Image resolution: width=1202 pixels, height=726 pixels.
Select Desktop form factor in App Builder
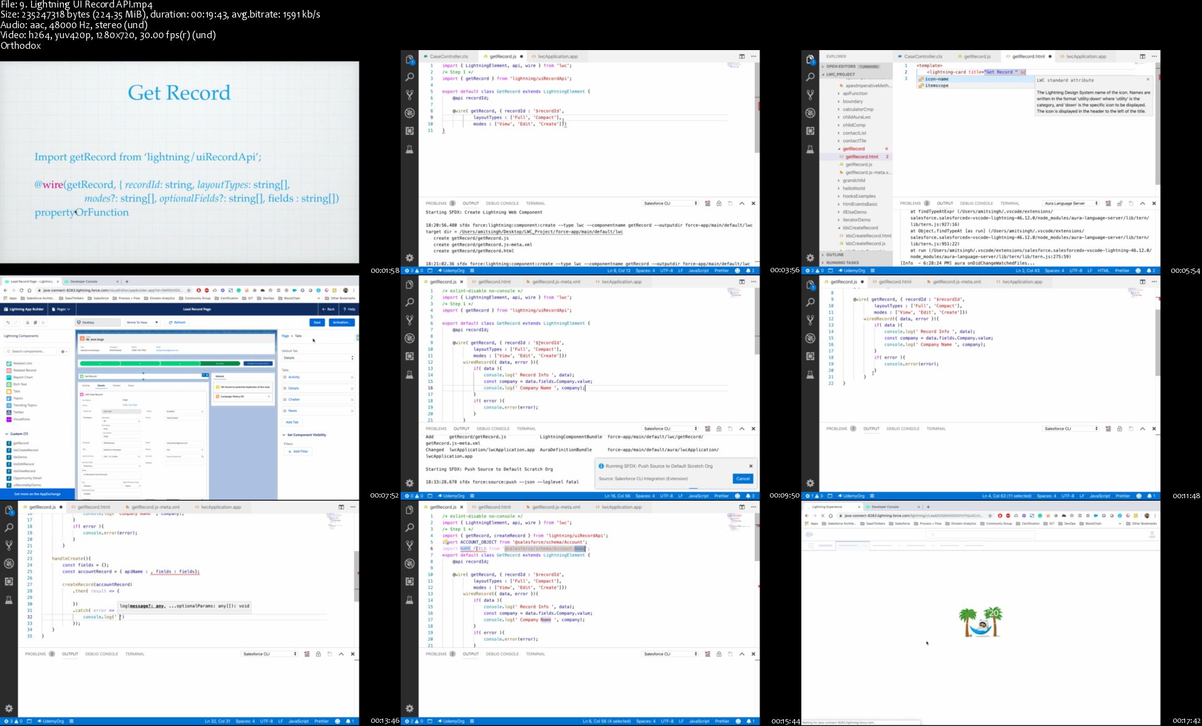(98, 322)
